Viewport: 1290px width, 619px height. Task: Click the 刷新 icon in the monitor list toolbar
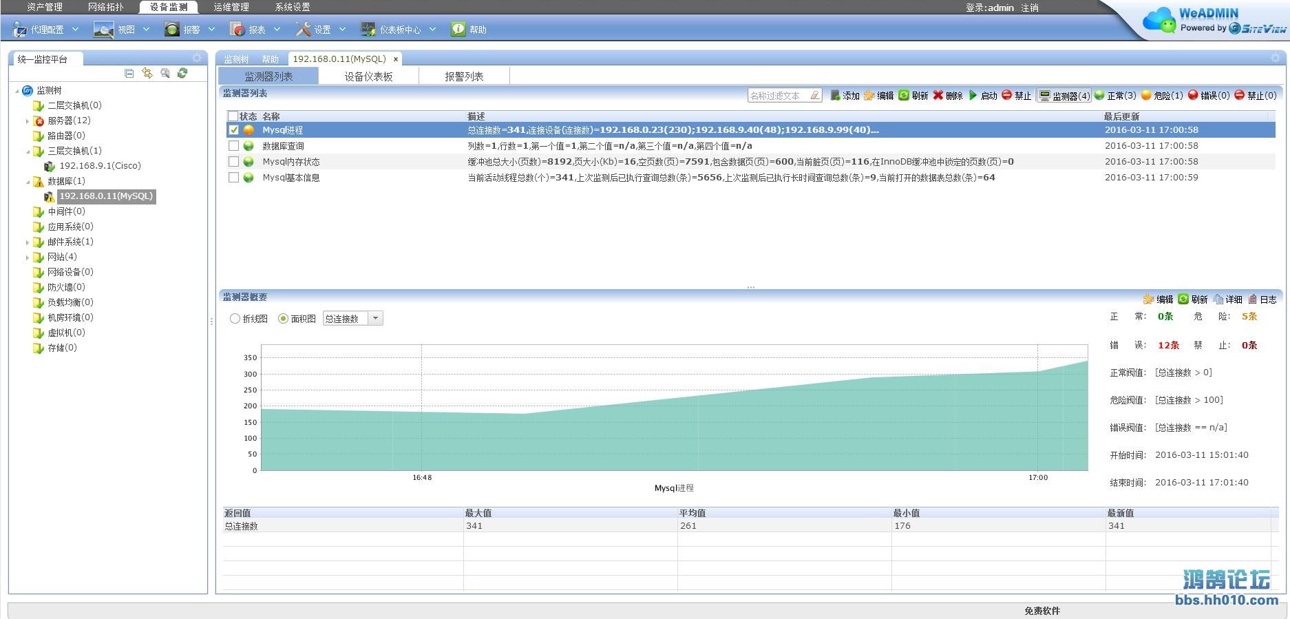coord(904,96)
